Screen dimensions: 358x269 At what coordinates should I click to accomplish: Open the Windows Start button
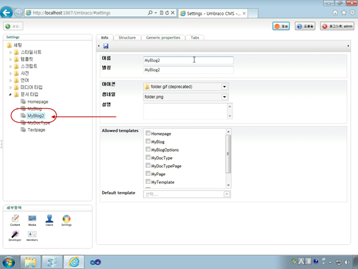pos(8,262)
